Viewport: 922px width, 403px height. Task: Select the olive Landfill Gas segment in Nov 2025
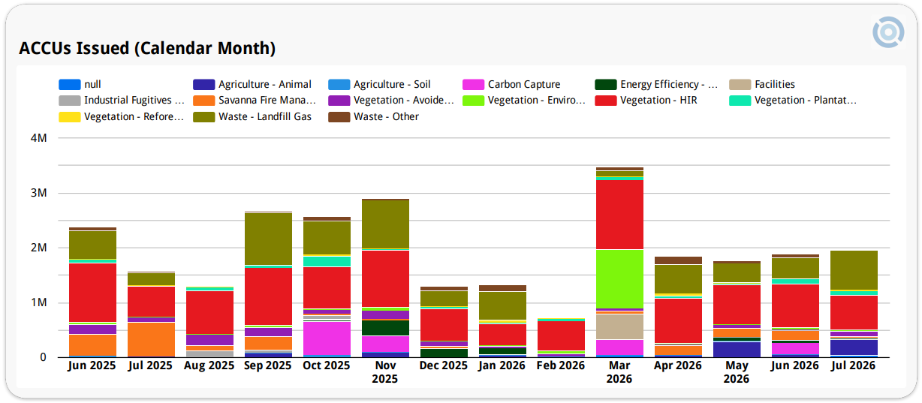point(385,224)
